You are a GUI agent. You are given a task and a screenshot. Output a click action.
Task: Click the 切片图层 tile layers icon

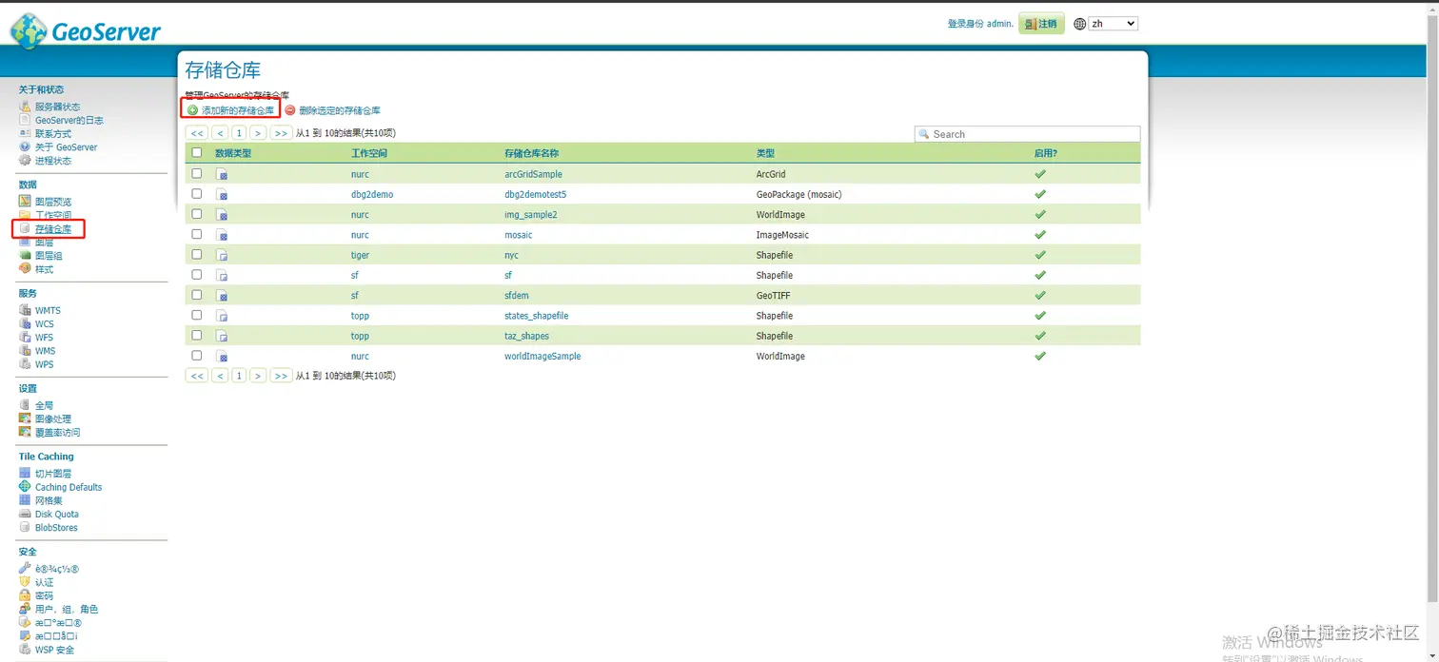(x=25, y=473)
